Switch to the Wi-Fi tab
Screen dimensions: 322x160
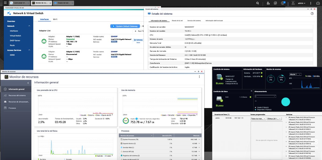click(55, 19)
